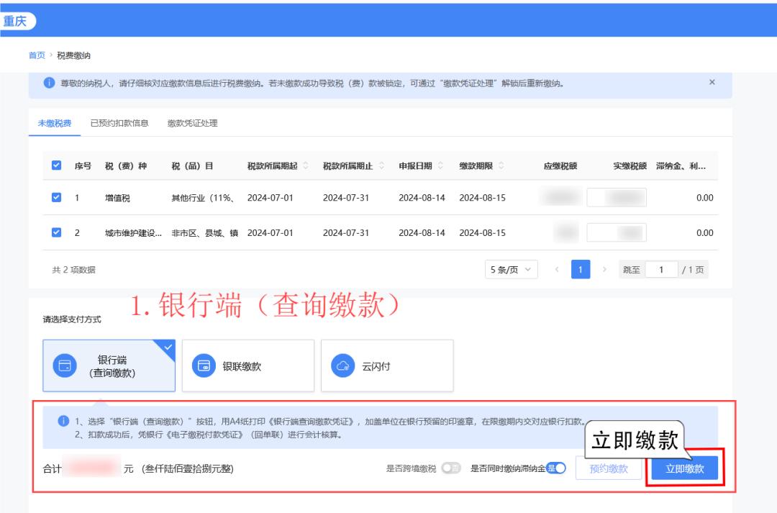Turn off 是否同时缴纳滞纳金 switch

point(557,468)
